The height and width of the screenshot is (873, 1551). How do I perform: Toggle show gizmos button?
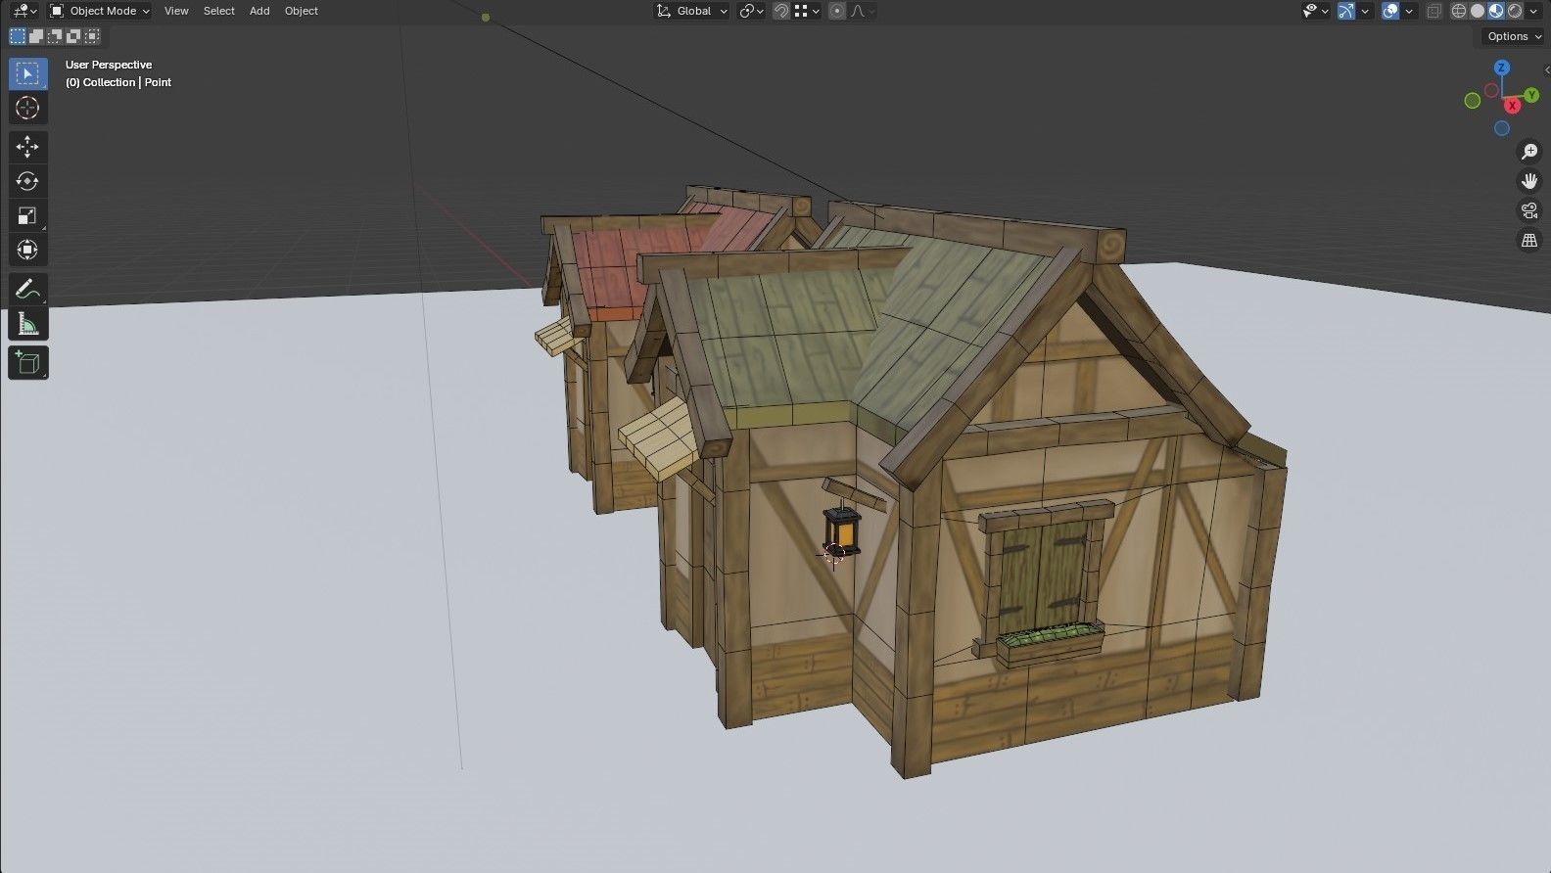(x=1346, y=11)
